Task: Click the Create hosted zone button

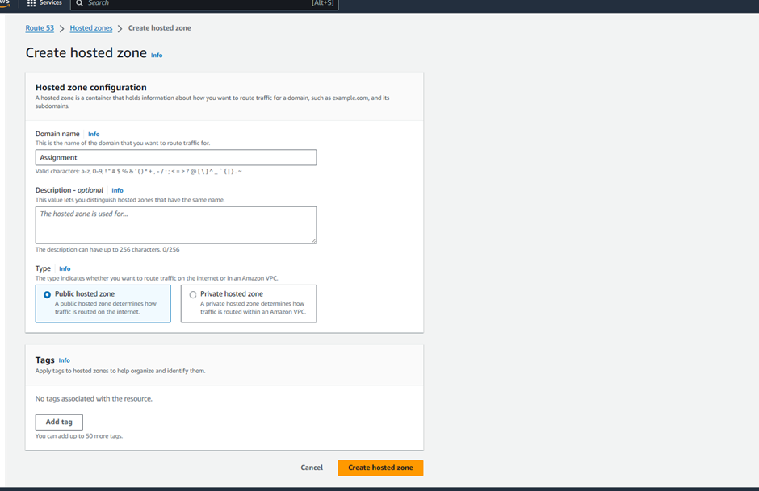Action: click(x=379, y=468)
